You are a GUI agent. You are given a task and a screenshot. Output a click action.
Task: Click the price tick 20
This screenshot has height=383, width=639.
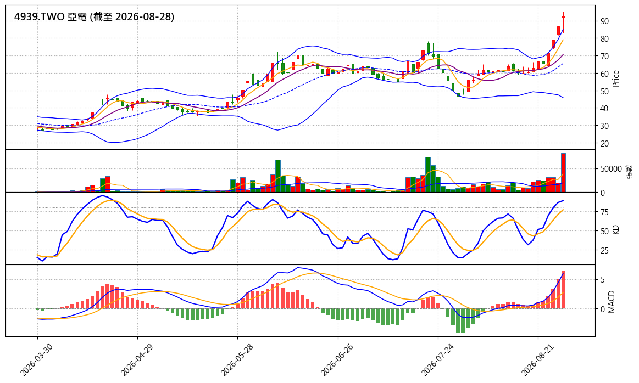[x=604, y=144]
